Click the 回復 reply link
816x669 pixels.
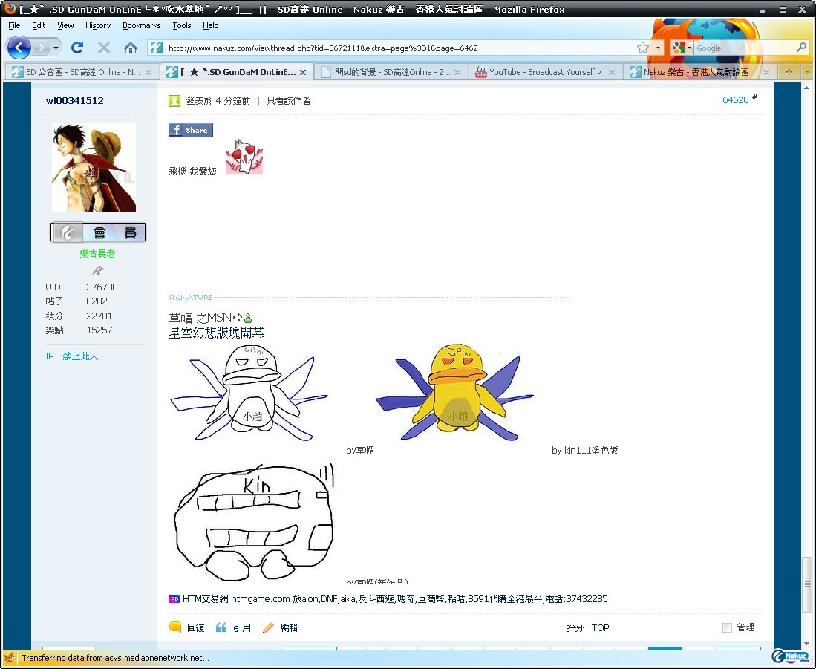point(196,628)
